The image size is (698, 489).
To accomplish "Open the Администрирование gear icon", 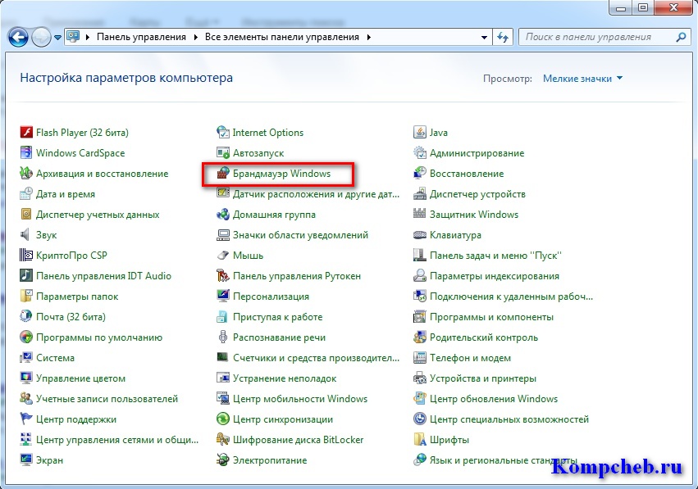I will pyautogui.click(x=420, y=153).
